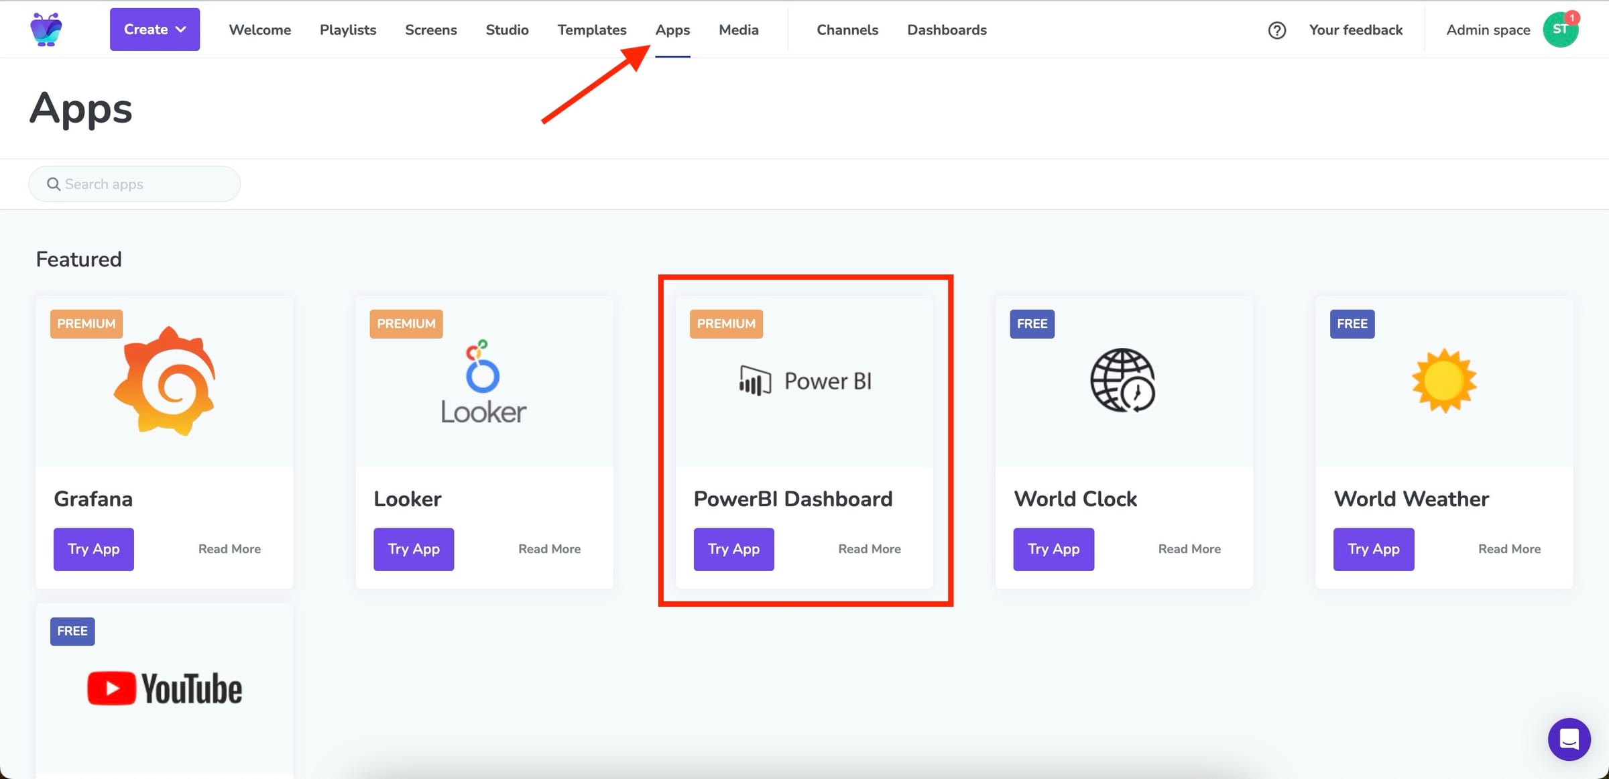This screenshot has width=1609, height=779.
Task: Go to Channels
Action: pos(847,29)
